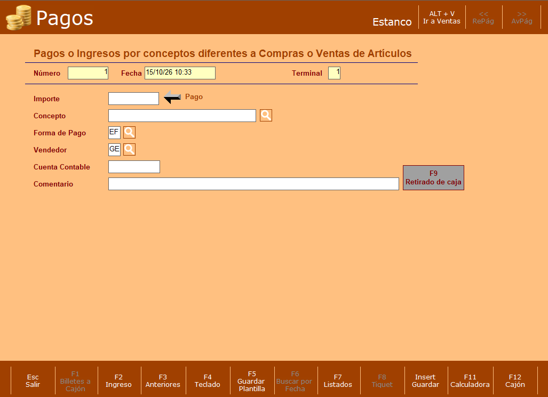Click the F9 Retirado de caja button

tap(433, 178)
